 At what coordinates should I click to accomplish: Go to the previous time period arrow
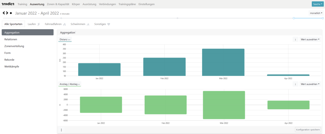(4, 13)
